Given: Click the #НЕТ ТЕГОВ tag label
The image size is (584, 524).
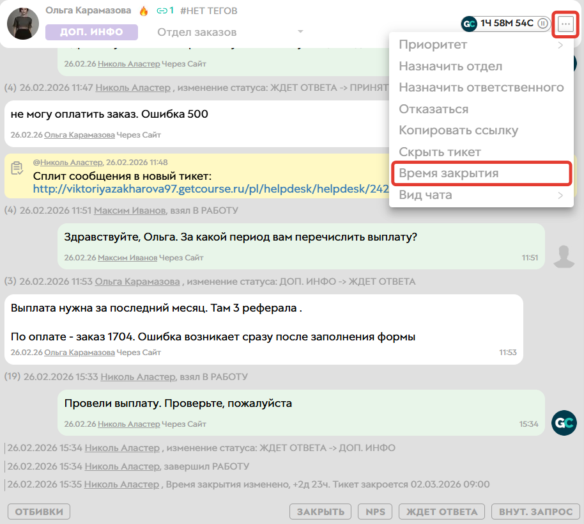Looking at the screenshot, I should pos(208,11).
